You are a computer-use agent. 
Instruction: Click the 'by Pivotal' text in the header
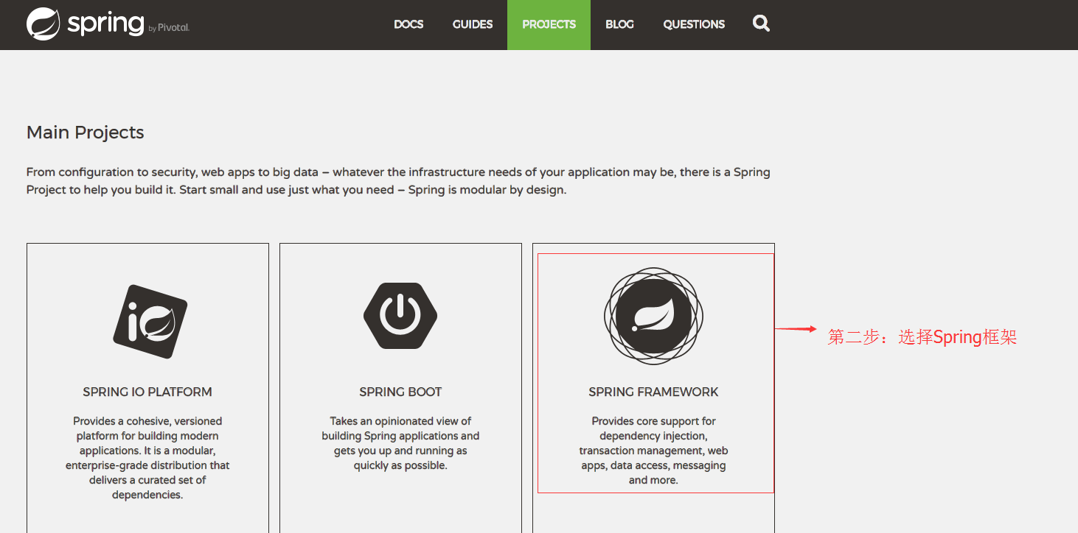click(169, 28)
